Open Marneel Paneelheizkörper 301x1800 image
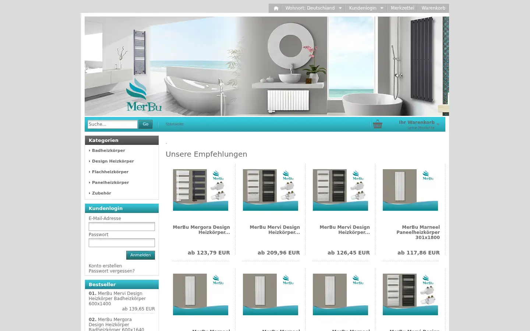 click(410, 190)
